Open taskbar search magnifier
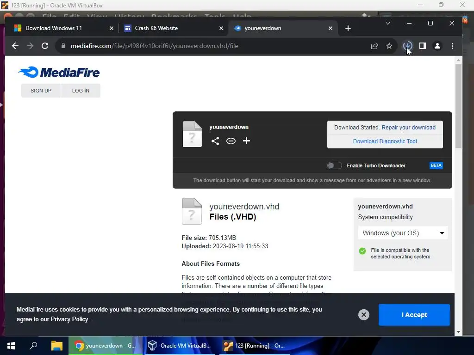The width and height of the screenshot is (474, 355). (33, 346)
